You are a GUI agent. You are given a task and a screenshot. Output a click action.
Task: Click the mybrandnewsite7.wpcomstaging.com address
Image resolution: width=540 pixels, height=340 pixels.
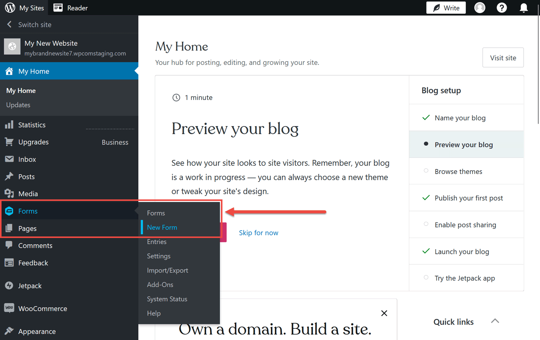[75, 53]
